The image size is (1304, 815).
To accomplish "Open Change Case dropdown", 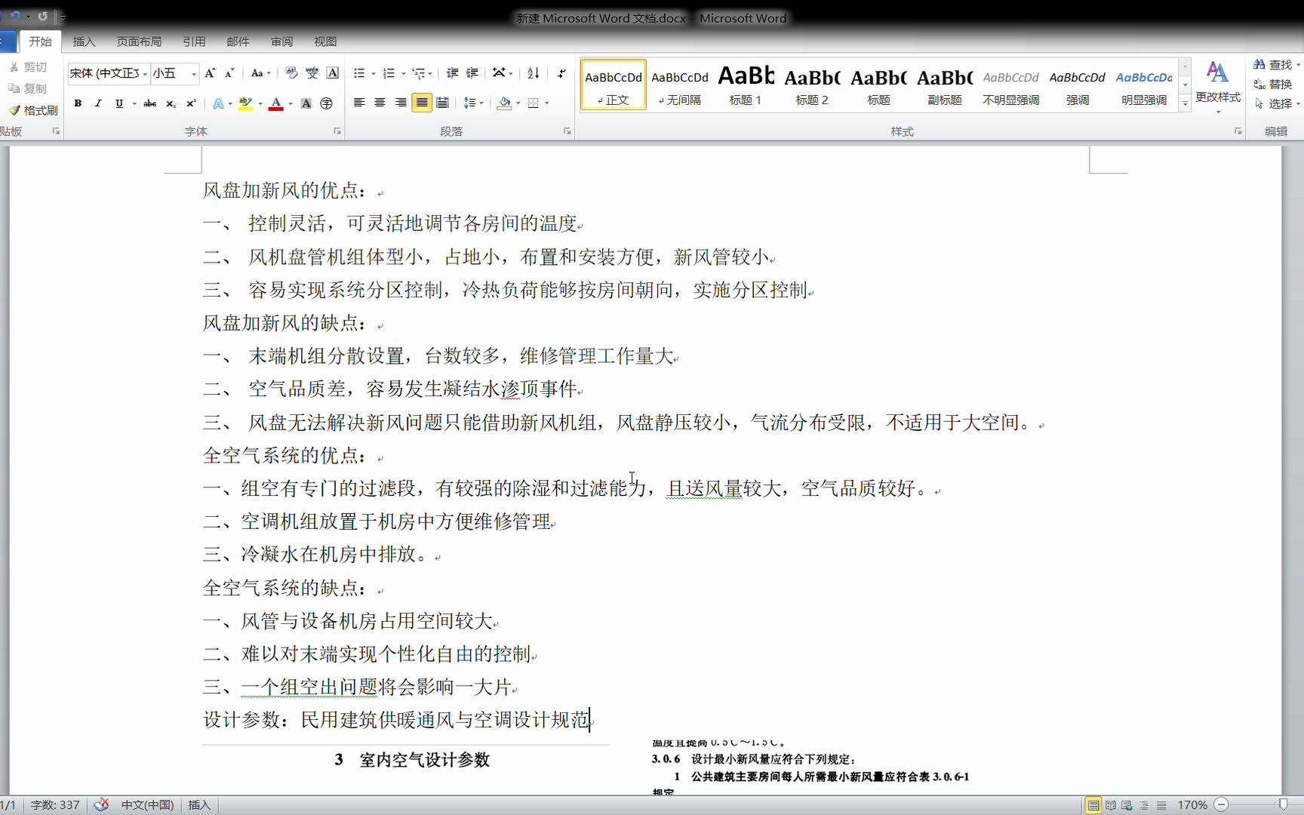I will click(260, 73).
